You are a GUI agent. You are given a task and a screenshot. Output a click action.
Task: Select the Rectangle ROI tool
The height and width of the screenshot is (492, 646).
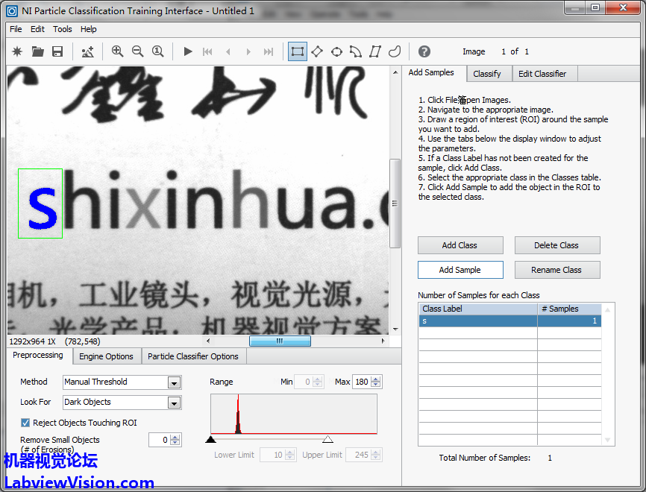click(298, 51)
